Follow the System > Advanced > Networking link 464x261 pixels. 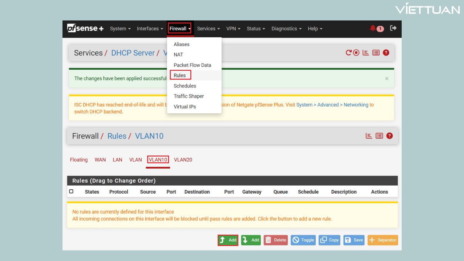[x=332, y=105]
